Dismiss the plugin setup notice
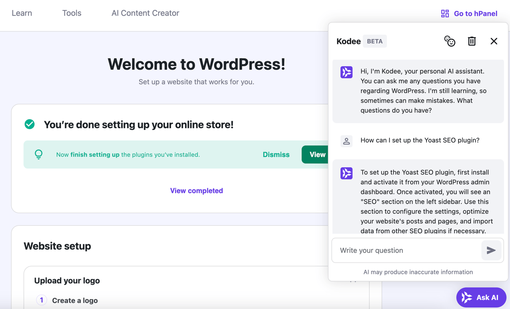The image size is (510, 309). click(276, 154)
